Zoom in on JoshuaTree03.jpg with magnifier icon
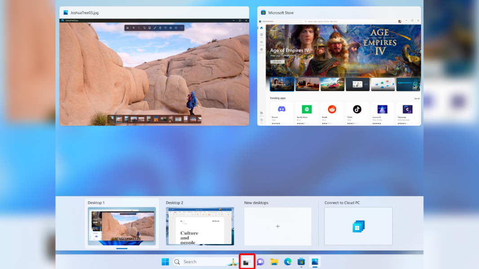The width and height of the screenshot is (479, 269). [x=133, y=28]
